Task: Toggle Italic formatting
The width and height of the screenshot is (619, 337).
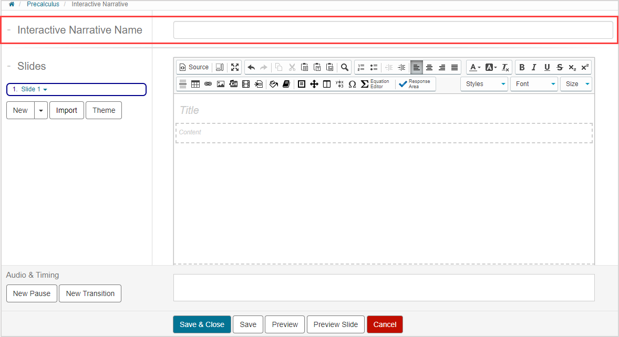Action: 534,67
